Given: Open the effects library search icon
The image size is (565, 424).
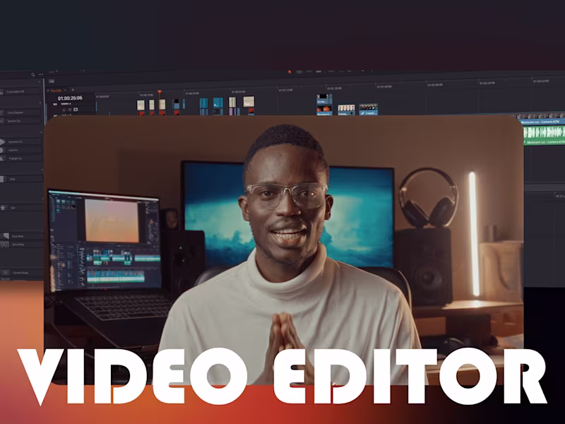Looking at the screenshot, I should coord(32,75).
